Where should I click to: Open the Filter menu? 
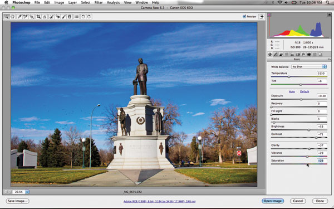click(x=99, y=3)
